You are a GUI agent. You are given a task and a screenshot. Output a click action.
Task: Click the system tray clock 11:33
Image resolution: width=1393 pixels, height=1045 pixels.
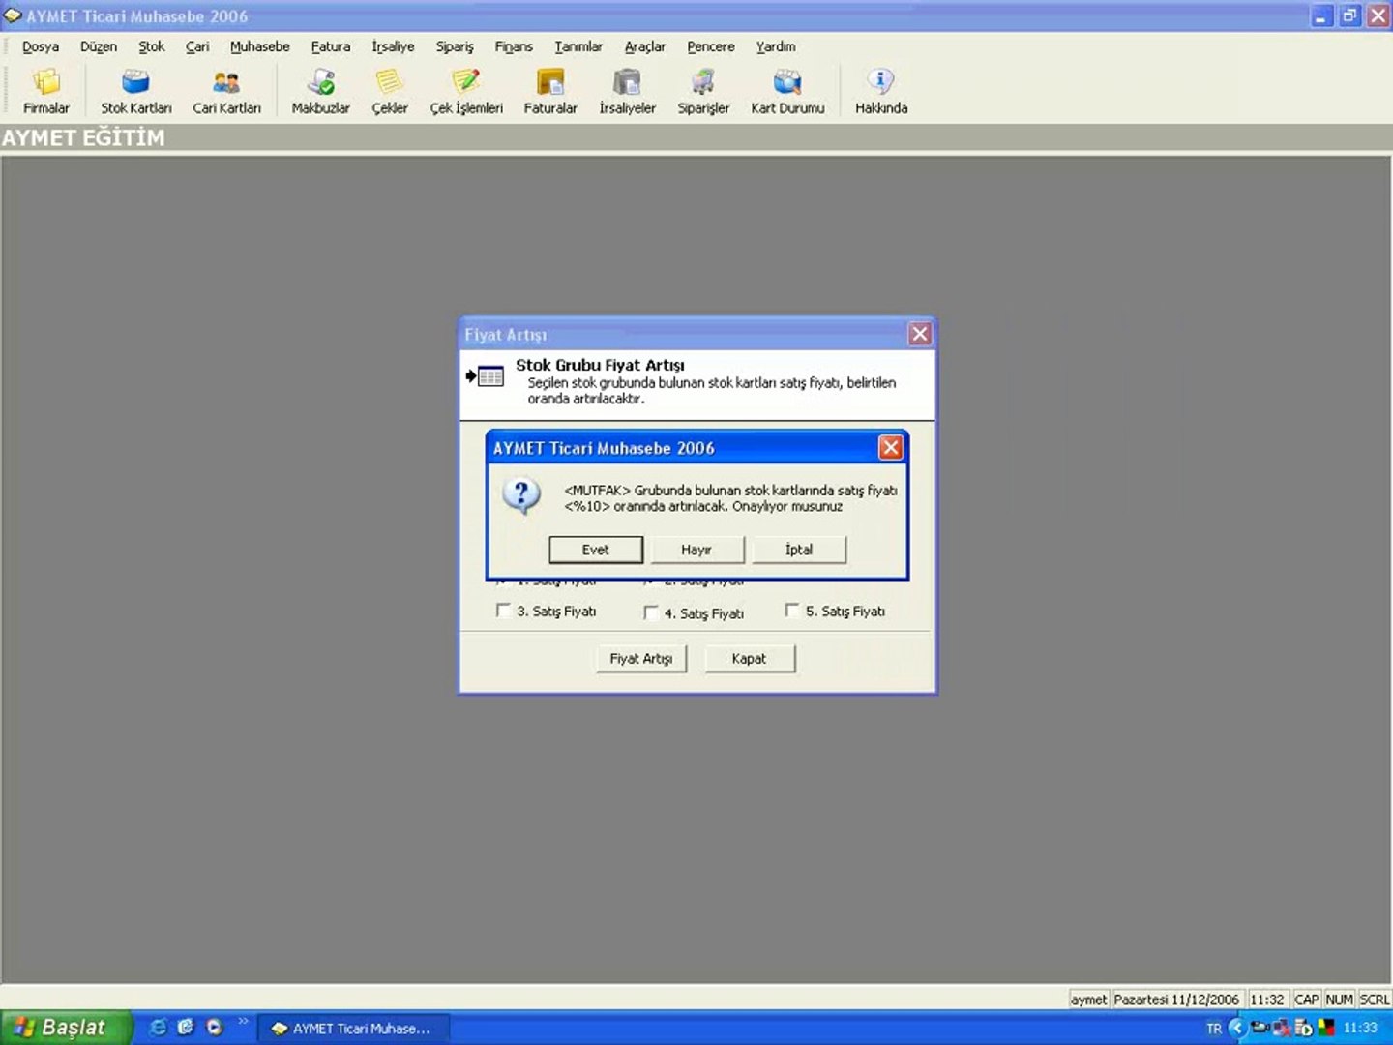[x=1360, y=1028]
